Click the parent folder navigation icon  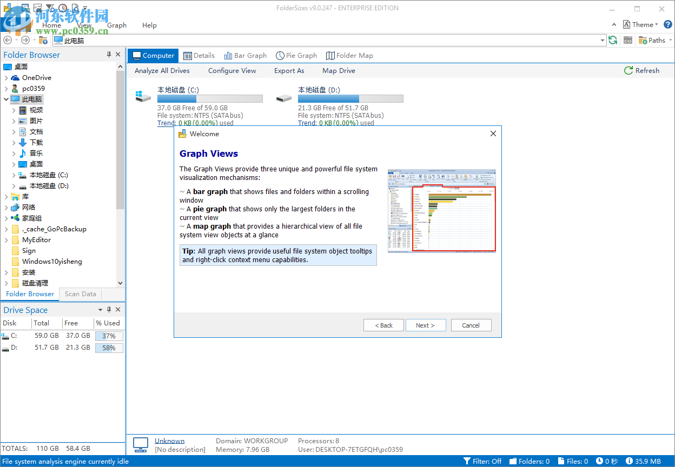click(x=43, y=40)
